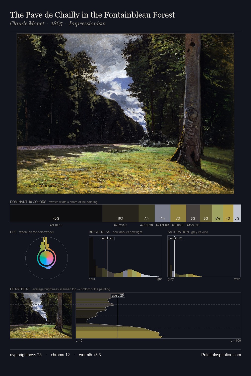
Task: Click the 4% golden yellow swatch
Action: [228, 213]
